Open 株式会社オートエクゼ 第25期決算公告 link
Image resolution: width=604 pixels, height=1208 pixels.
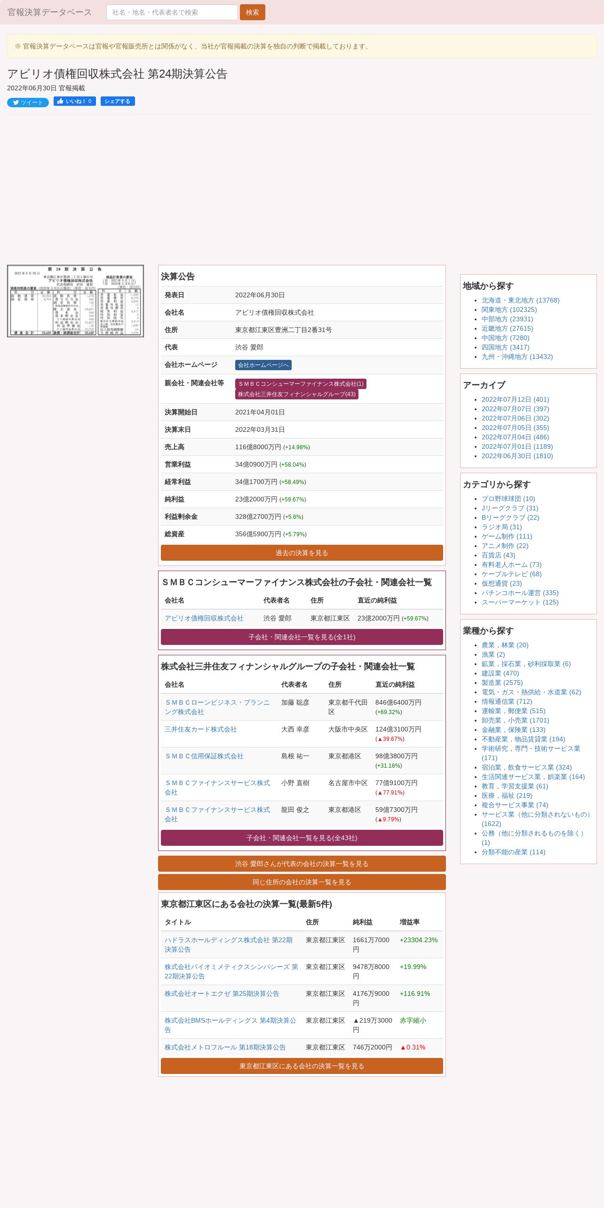pos(222,993)
